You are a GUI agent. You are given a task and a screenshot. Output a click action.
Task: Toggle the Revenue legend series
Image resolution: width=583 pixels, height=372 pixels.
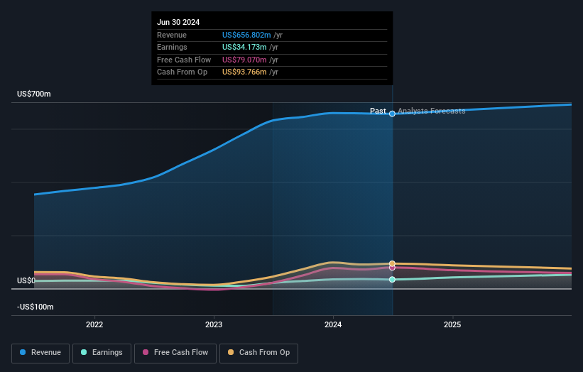point(40,353)
